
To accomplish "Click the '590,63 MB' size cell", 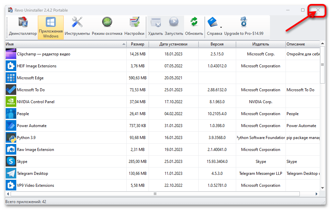I will point(137,78).
